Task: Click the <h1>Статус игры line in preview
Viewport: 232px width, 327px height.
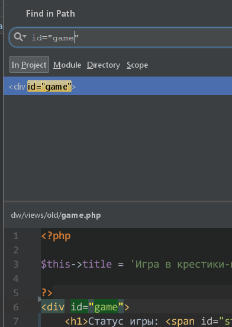Action: [148, 321]
